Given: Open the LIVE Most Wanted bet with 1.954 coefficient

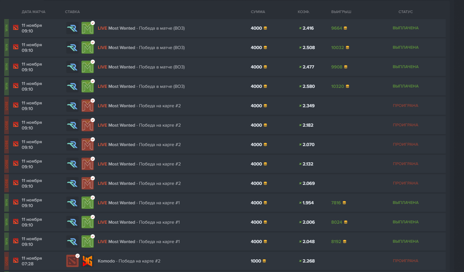Looking at the screenshot, I should pos(139,203).
